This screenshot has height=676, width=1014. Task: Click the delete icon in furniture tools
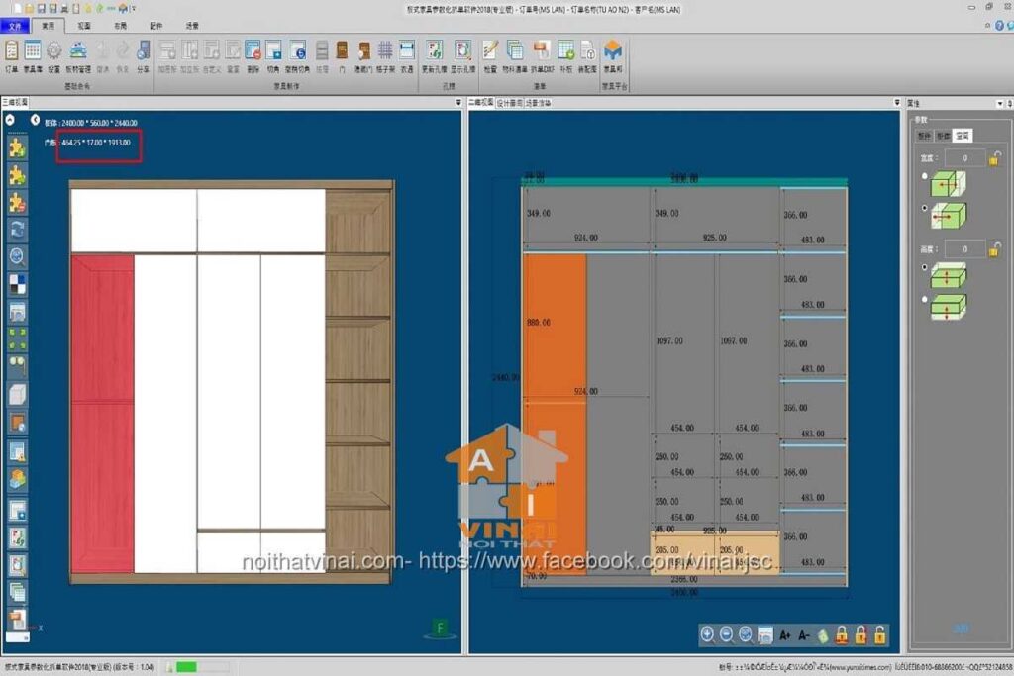[x=253, y=51]
